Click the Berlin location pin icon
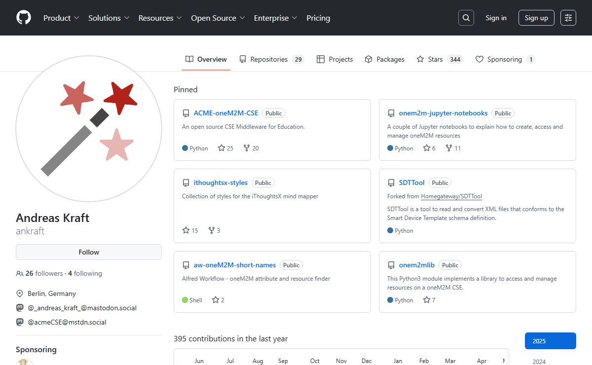Viewport: 592px width, 365px height. coord(20,293)
